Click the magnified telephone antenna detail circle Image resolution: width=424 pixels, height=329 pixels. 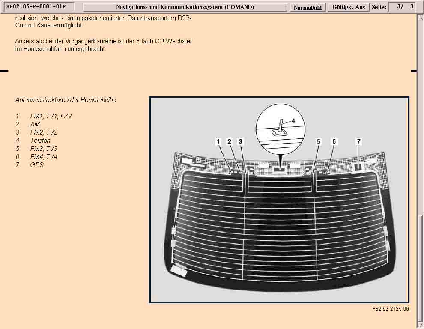(280, 128)
